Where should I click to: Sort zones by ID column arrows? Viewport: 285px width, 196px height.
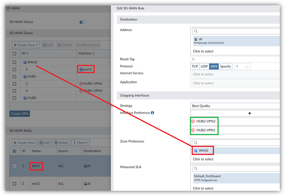point(28,53)
